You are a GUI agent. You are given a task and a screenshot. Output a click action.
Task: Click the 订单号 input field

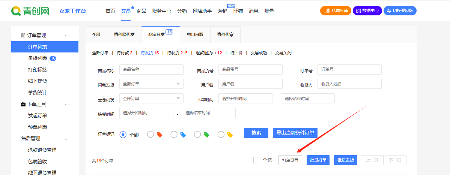pos(349,69)
